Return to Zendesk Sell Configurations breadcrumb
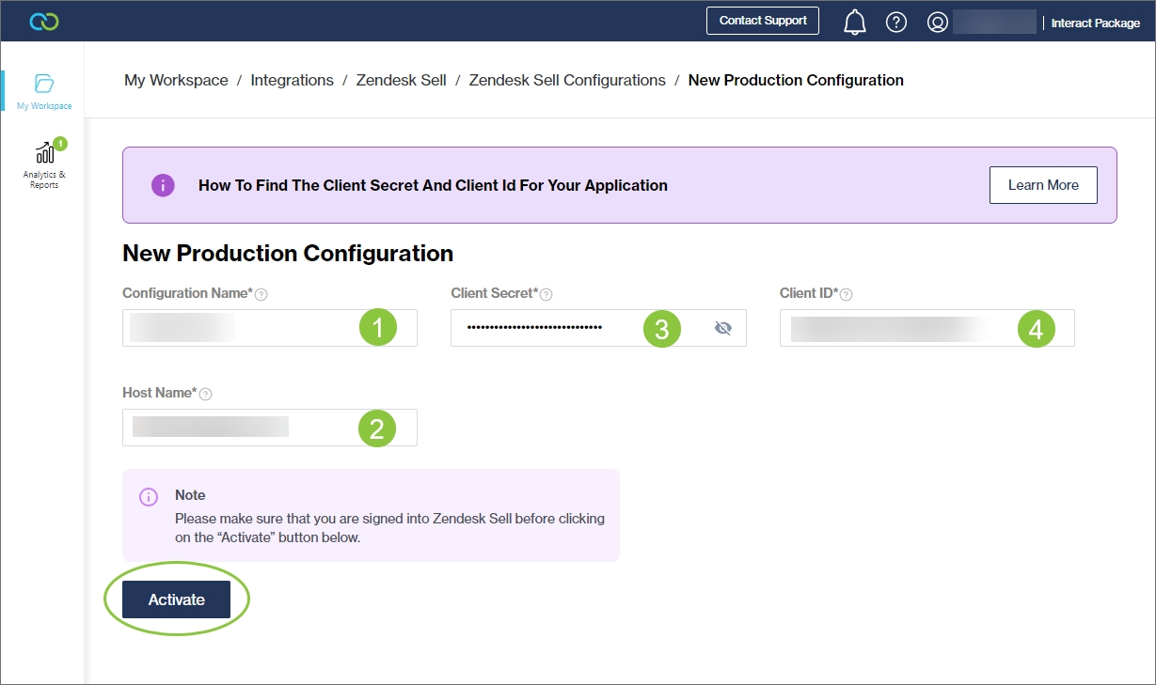 point(567,80)
